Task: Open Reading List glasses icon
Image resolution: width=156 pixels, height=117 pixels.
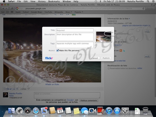Action: (x=3, y=12)
